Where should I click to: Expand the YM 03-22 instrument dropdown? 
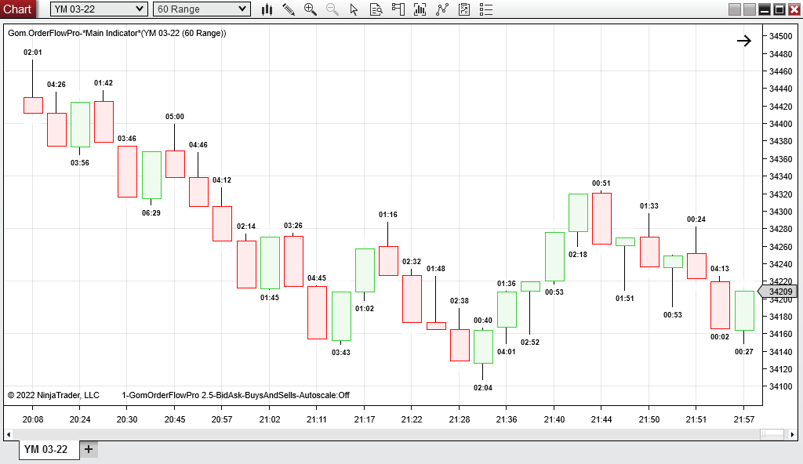[x=99, y=9]
